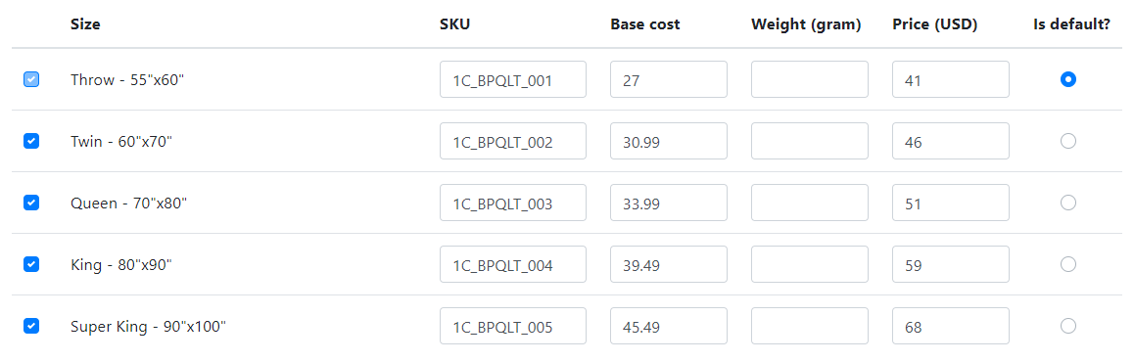The width and height of the screenshot is (1134, 362).
Task: Click the empty weight field for Throw
Action: [810, 79]
